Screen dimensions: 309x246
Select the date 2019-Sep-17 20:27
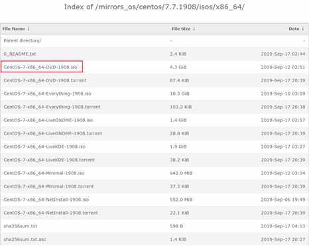[283, 239]
